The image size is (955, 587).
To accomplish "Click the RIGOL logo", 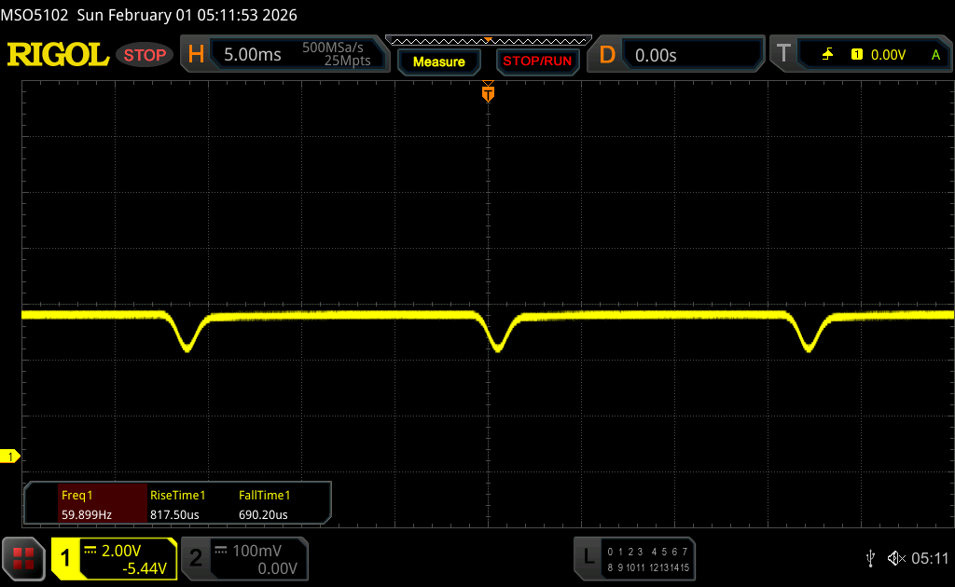I will [x=58, y=55].
